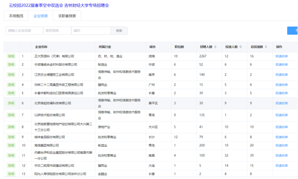Click the 职位数 column header
Viewport: 298px width, 179px height.
click(x=179, y=47)
